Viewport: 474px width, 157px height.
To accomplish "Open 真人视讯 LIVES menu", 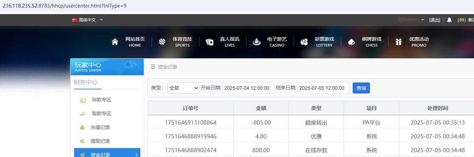I will click(230, 42).
